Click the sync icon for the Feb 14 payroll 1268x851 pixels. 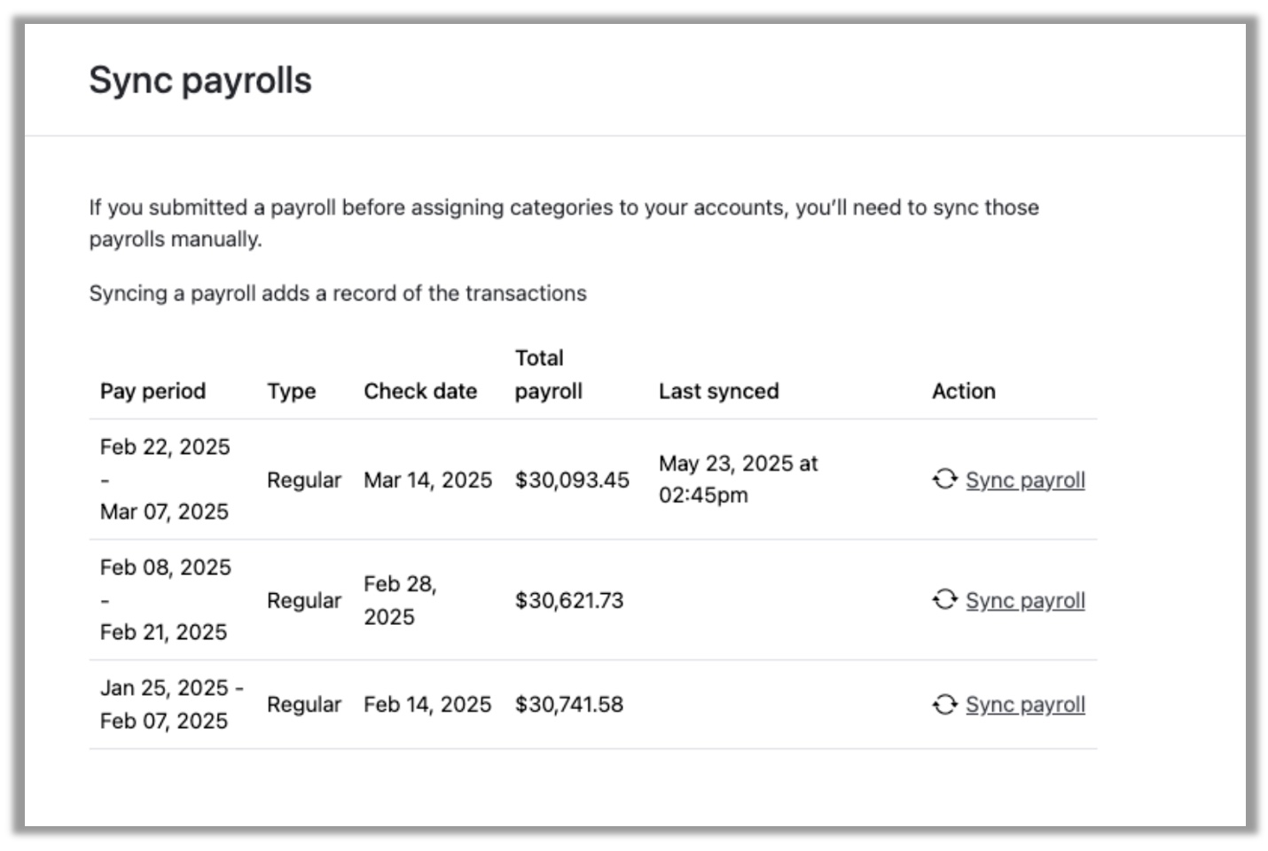click(944, 705)
